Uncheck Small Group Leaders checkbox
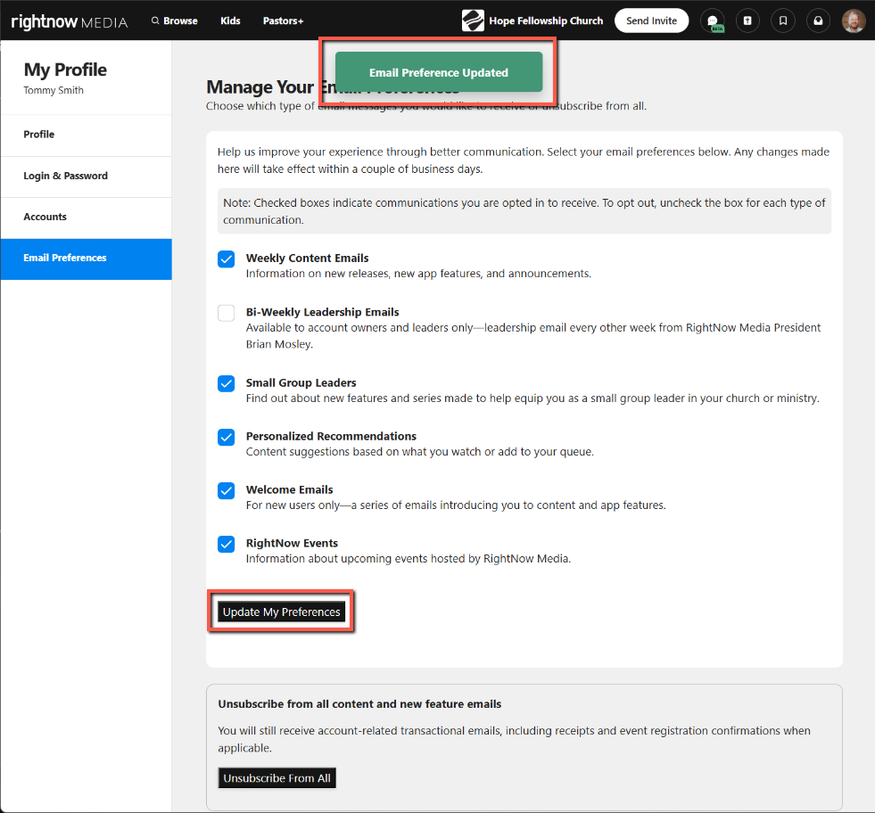The image size is (875, 813). tap(227, 383)
